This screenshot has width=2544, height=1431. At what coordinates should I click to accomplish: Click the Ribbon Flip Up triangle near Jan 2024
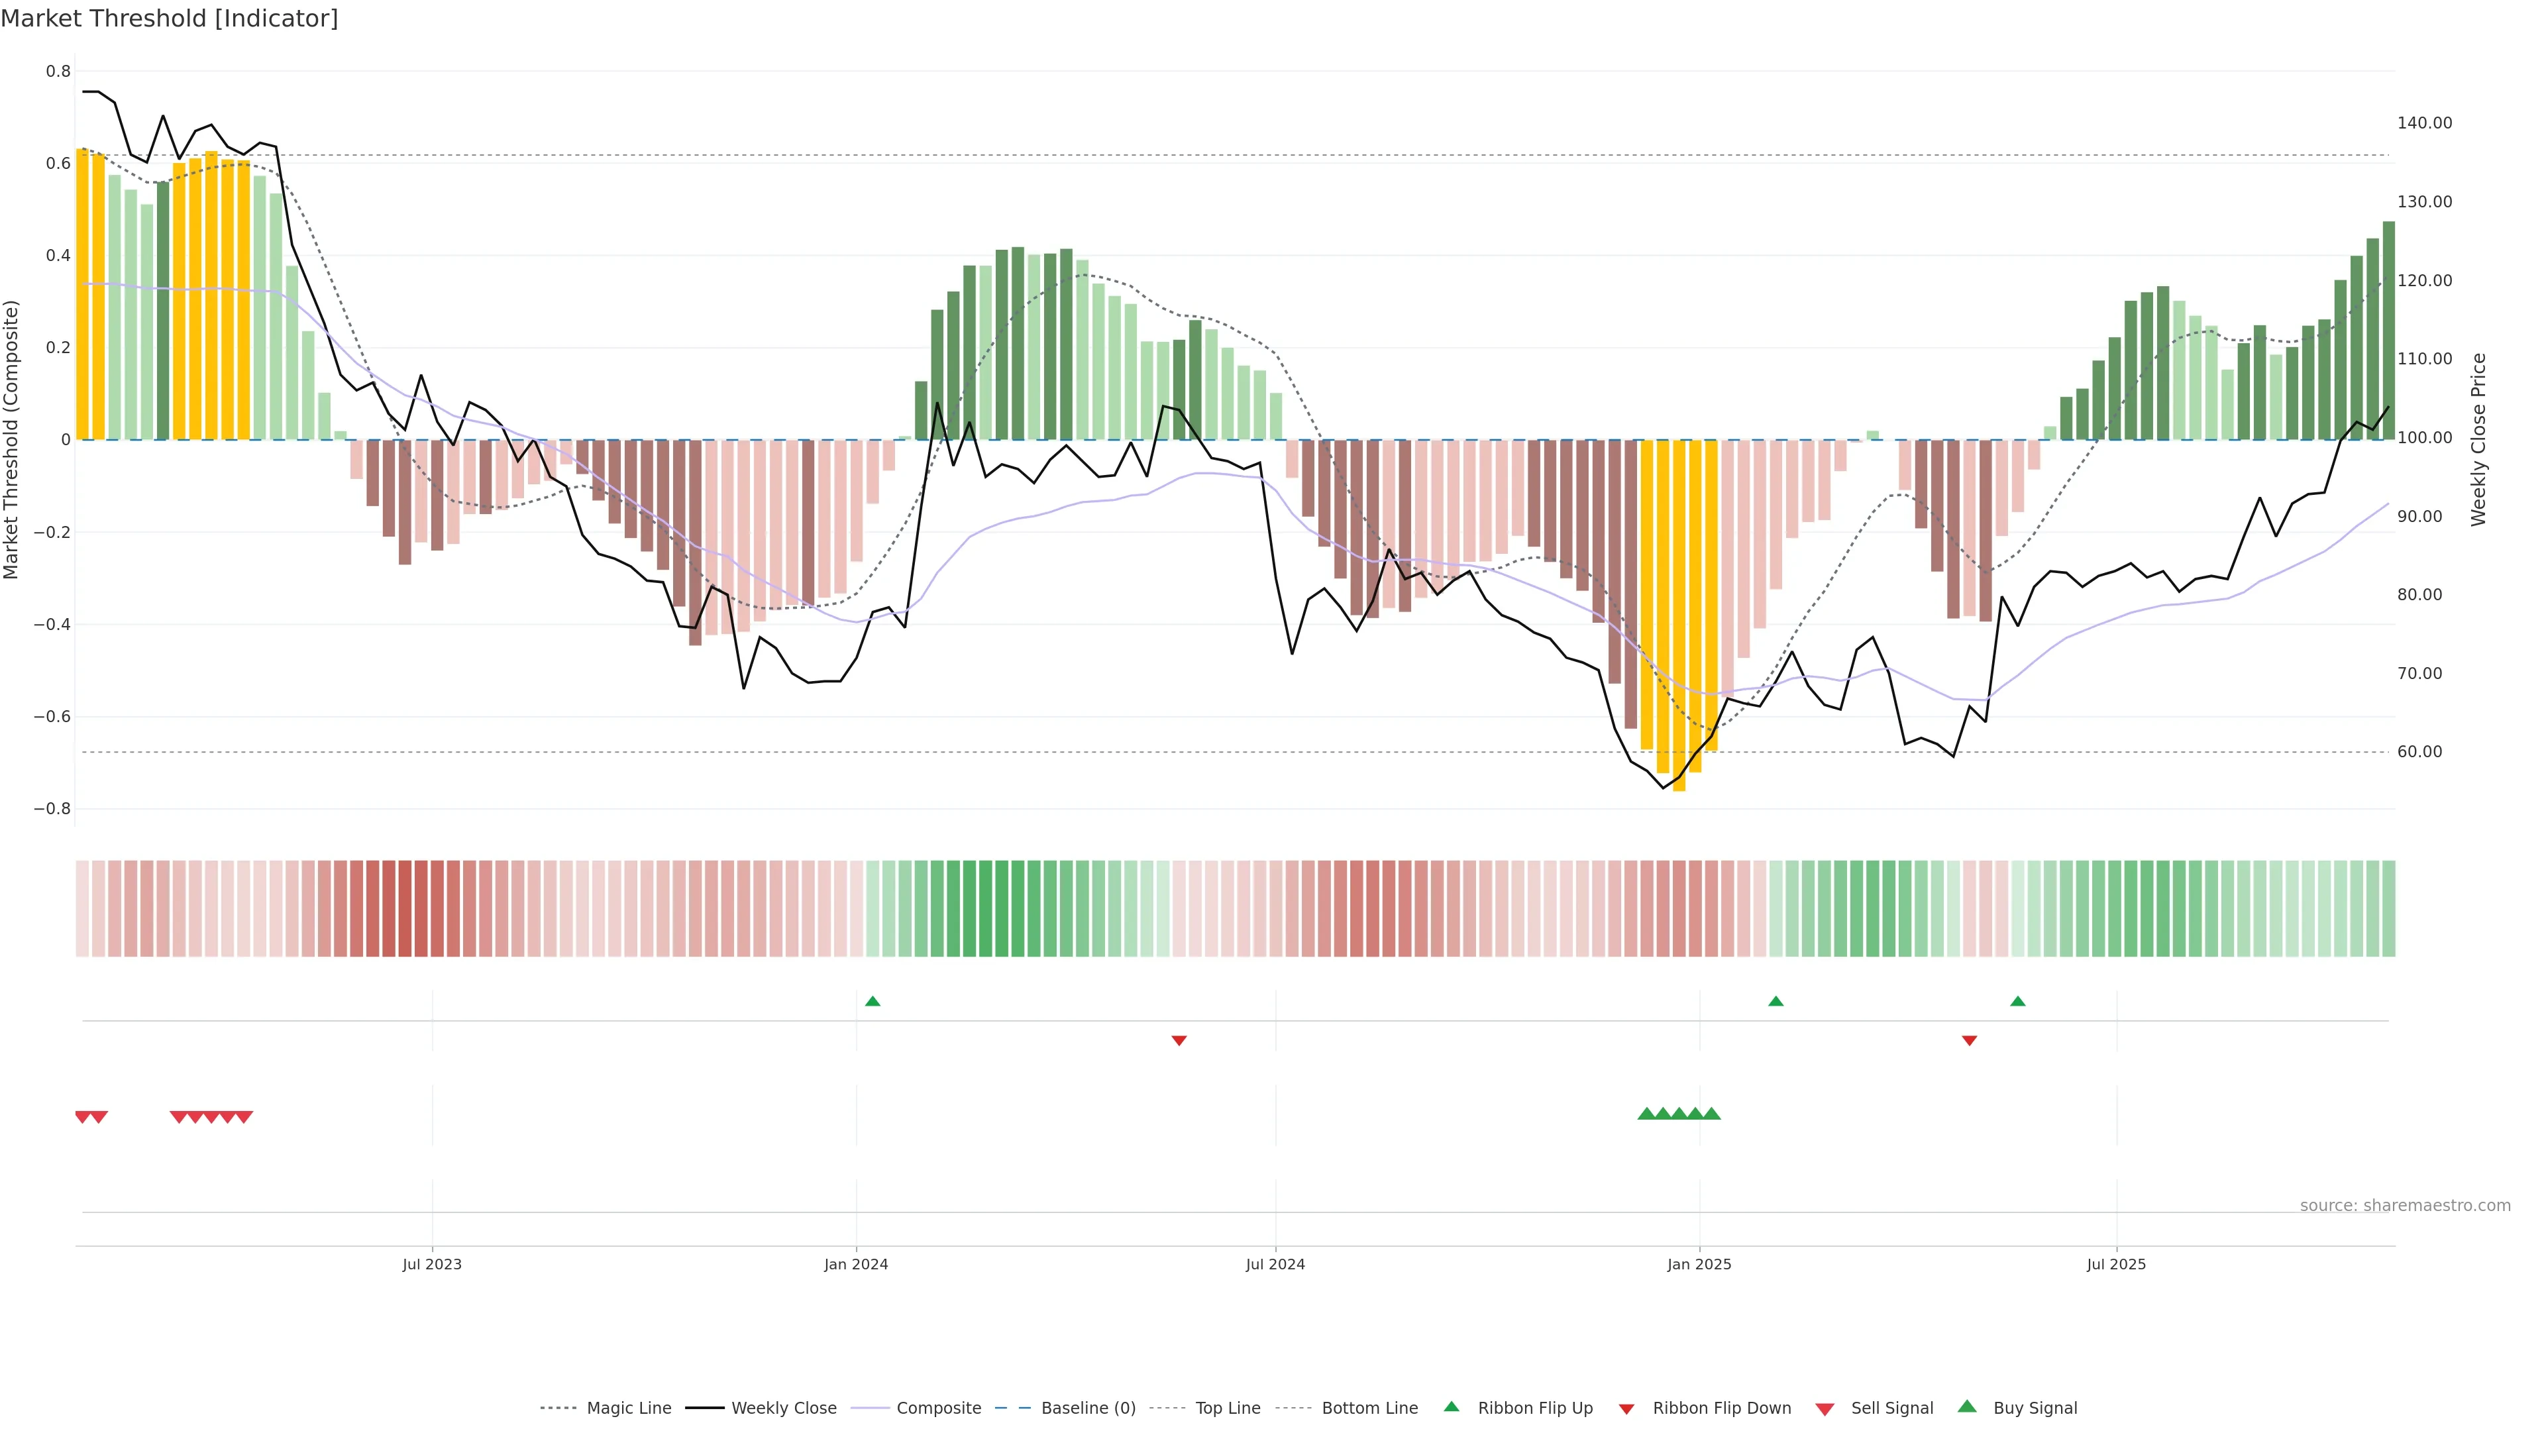point(872,1002)
